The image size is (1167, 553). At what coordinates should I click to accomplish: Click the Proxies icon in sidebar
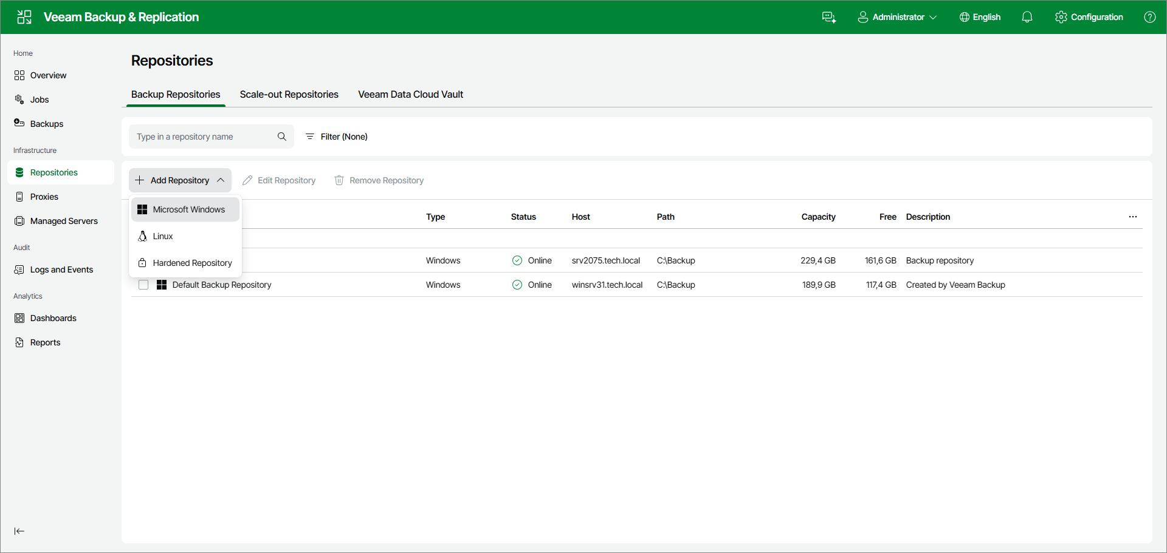tap(19, 197)
